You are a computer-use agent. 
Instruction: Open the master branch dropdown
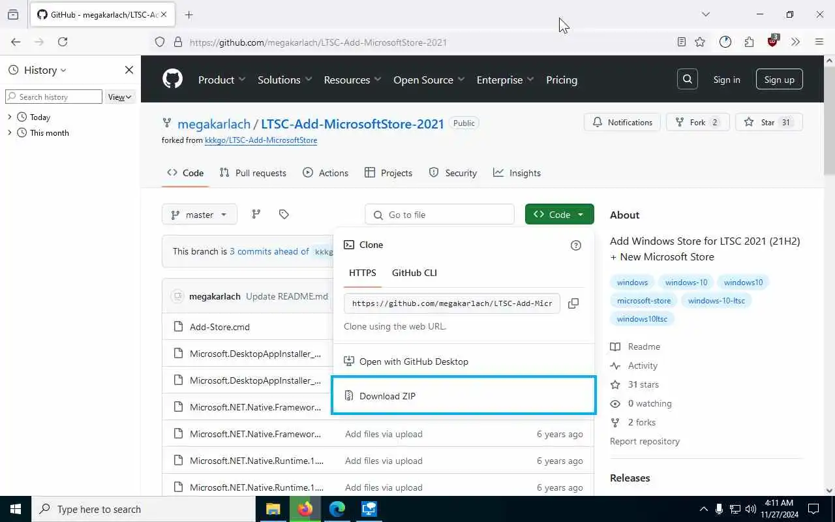[200, 214]
